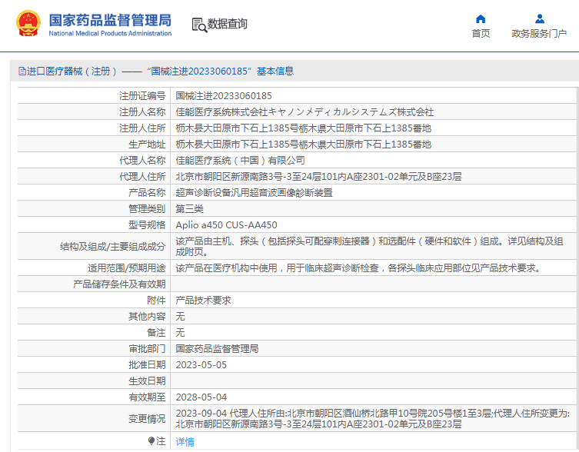
Task: Click 适用范围/预期用途 label
Action: click(126, 268)
